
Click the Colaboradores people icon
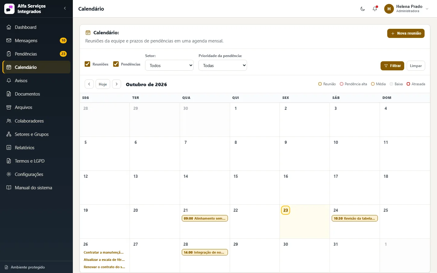click(9, 121)
